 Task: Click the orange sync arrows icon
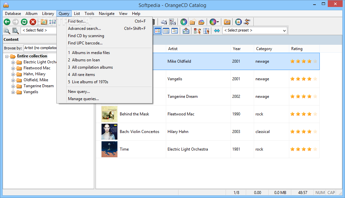coord(247,22)
